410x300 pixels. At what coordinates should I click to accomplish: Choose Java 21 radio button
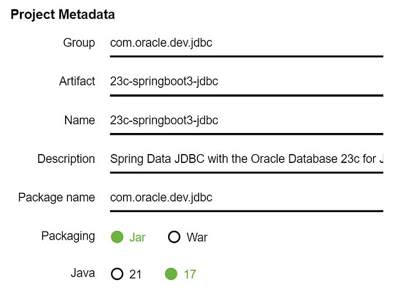117,274
